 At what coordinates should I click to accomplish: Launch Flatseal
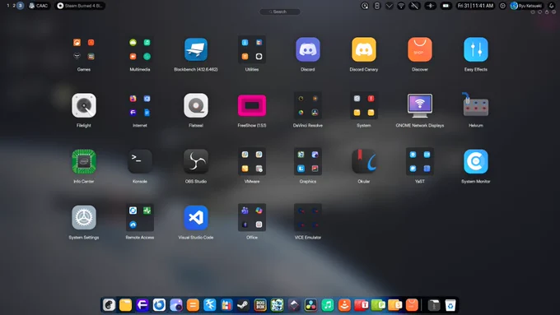[196, 105]
